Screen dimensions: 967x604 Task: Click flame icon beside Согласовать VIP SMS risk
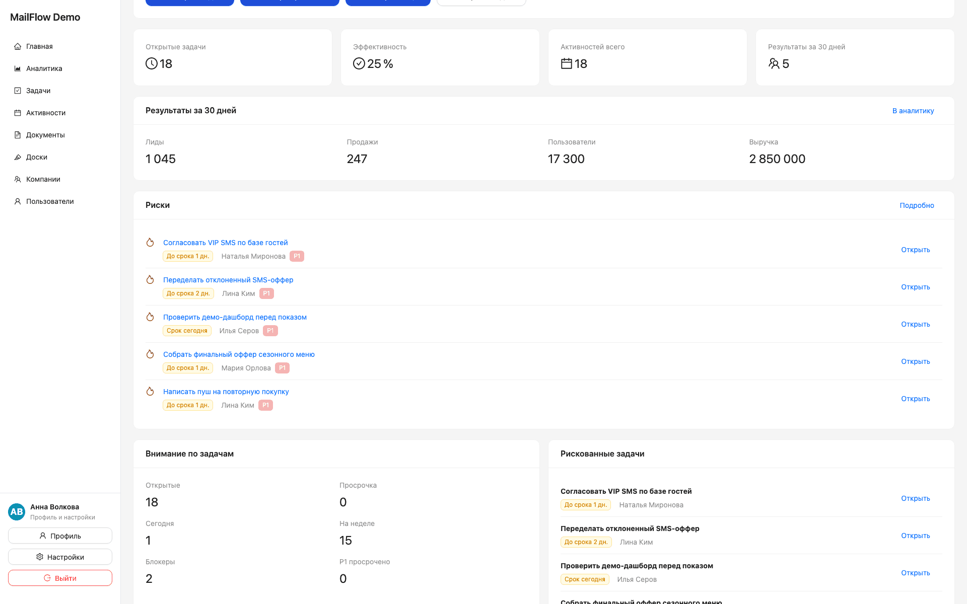[x=150, y=243]
